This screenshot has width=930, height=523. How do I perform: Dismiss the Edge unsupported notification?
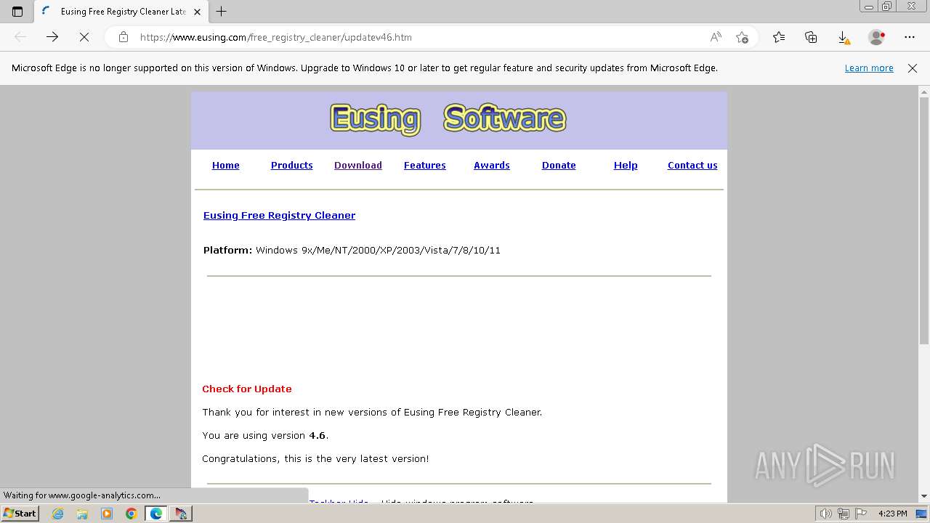tap(913, 68)
